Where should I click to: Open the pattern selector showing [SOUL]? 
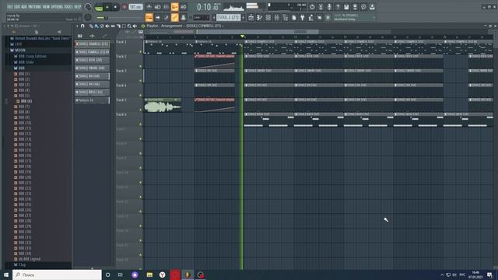tap(228, 18)
